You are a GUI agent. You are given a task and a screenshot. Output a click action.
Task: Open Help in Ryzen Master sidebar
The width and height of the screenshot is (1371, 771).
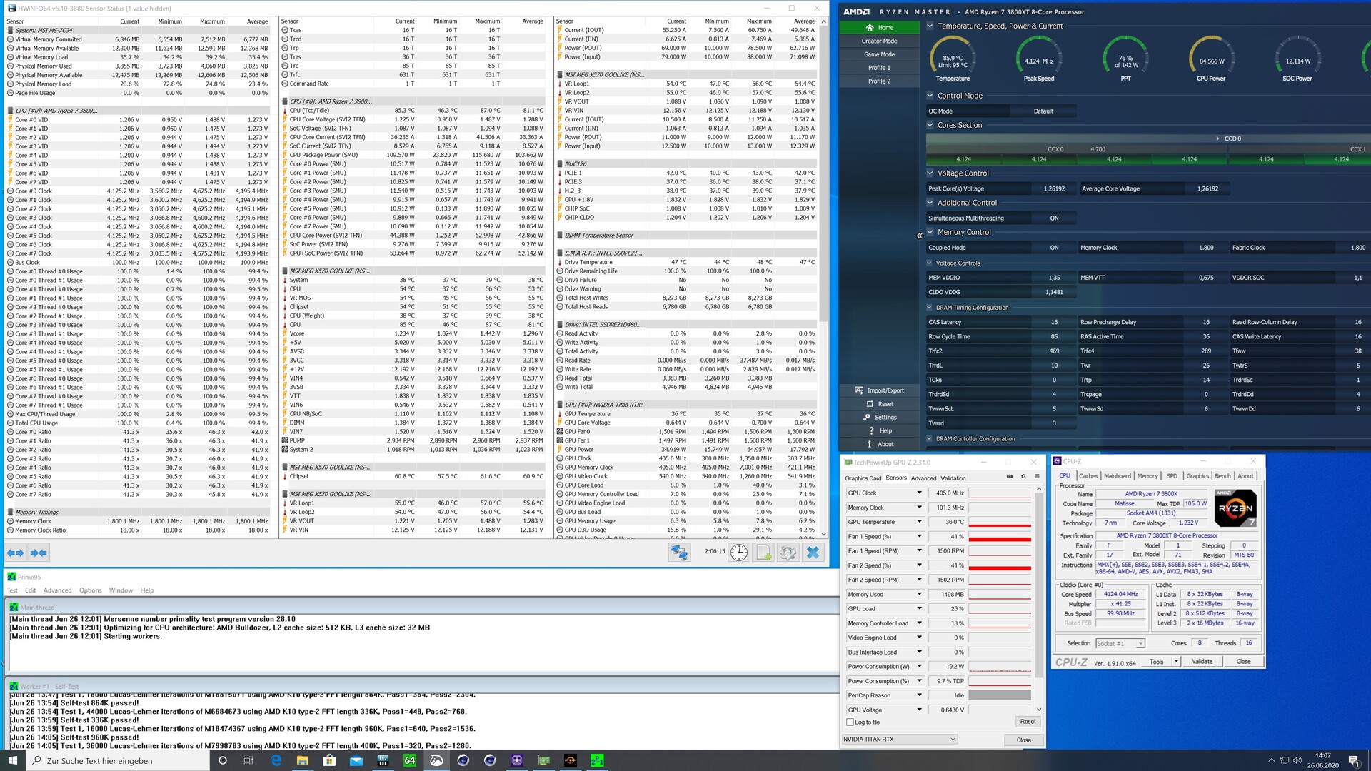pos(880,431)
